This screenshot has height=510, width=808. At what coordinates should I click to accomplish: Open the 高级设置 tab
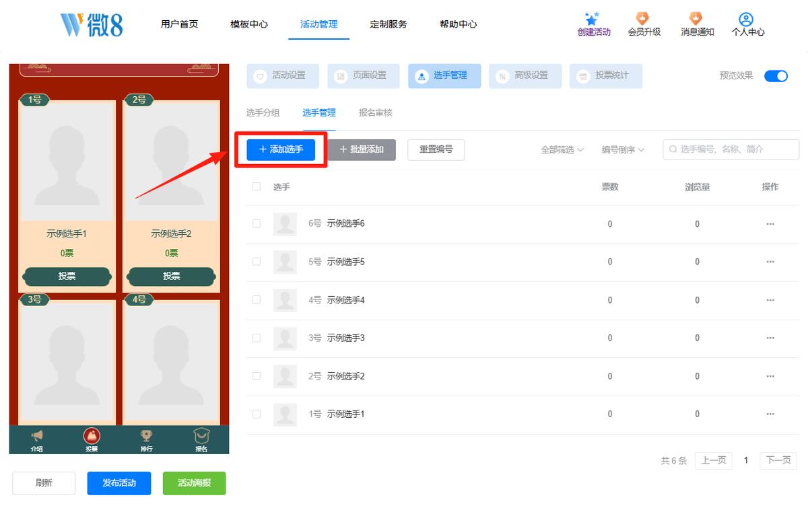pos(525,76)
